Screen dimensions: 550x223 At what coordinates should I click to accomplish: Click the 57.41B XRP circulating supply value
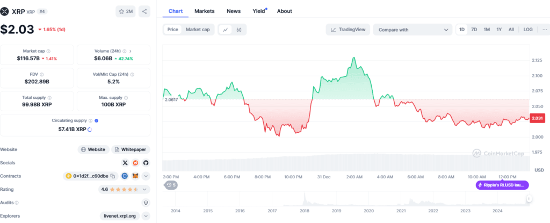(72, 130)
